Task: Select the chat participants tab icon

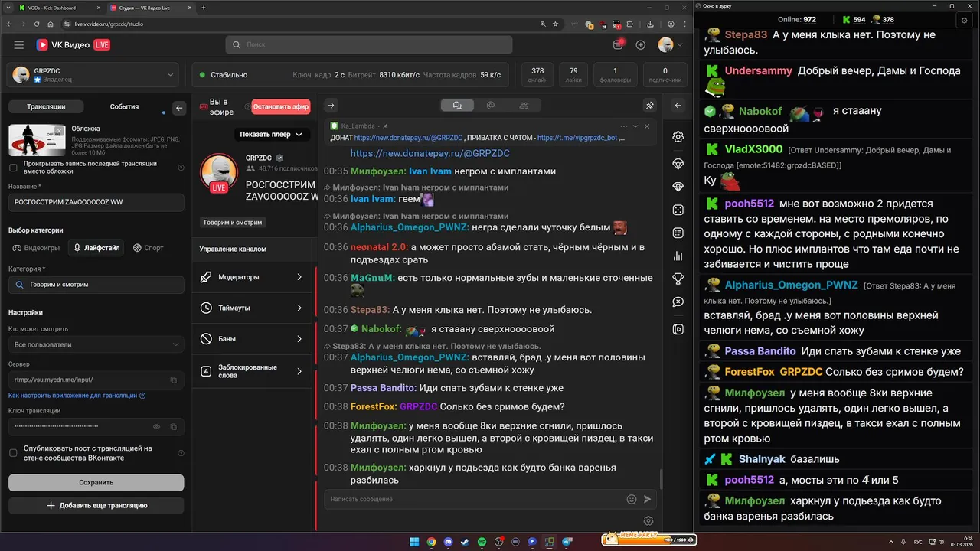Action: pyautogui.click(x=524, y=106)
